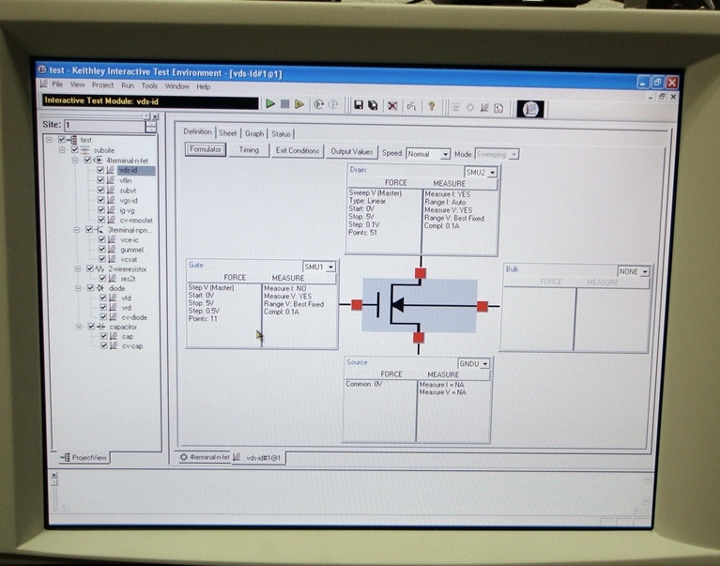Click the yellow Append run arrow
The image size is (720, 566).
coord(299,105)
